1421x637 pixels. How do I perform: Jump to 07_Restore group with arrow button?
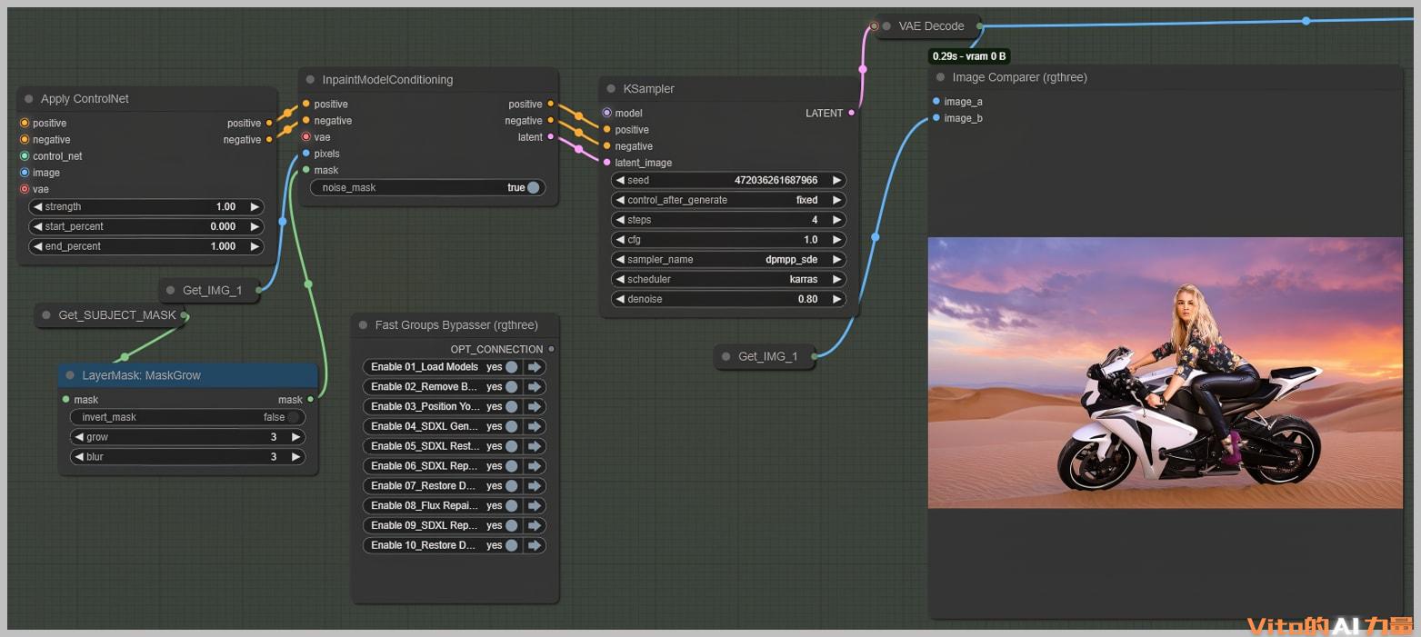pyautogui.click(x=535, y=486)
